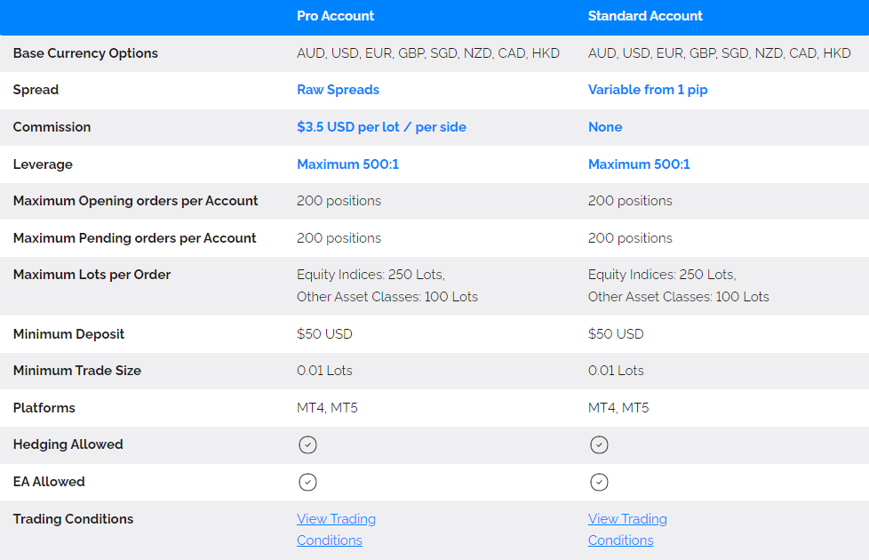Viewport: 869px width, 560px height.
Task: Open View Trading Conditions link for Pro Account
Action: [336, 530]
